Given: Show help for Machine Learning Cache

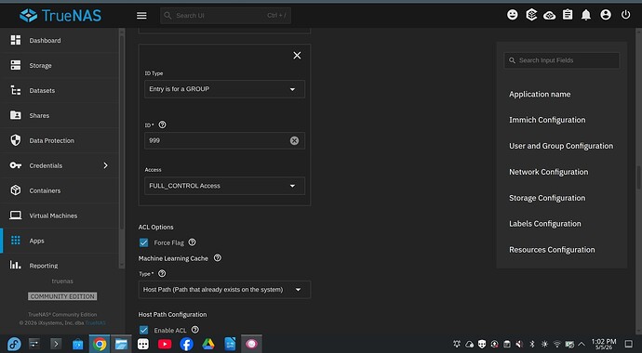Looking at the screenshot, I should 218,258.
